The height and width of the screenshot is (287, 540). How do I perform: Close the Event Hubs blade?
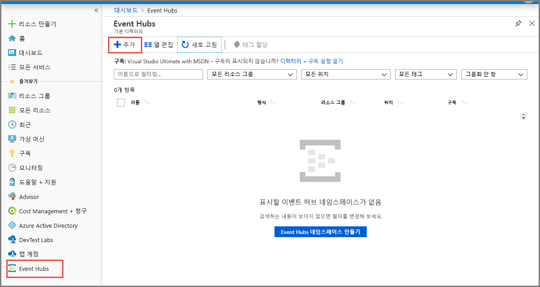pos(531,24)
